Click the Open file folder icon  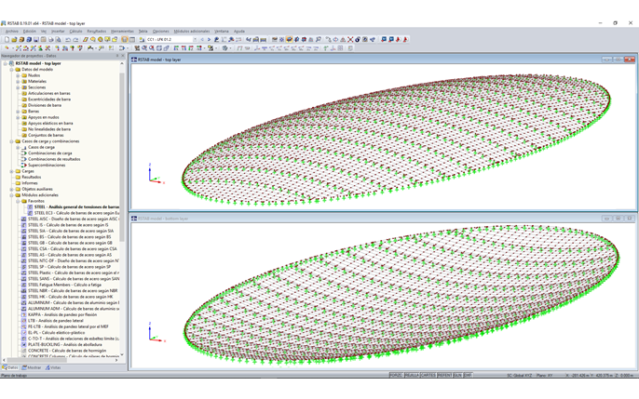14,39
